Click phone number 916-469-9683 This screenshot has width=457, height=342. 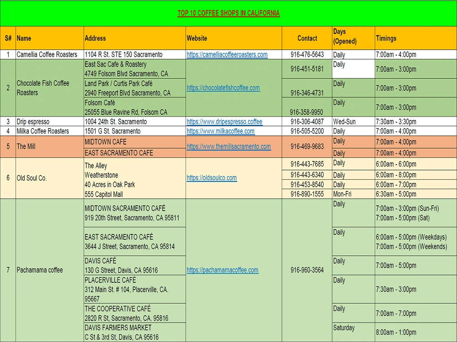[x=307, y=146]
